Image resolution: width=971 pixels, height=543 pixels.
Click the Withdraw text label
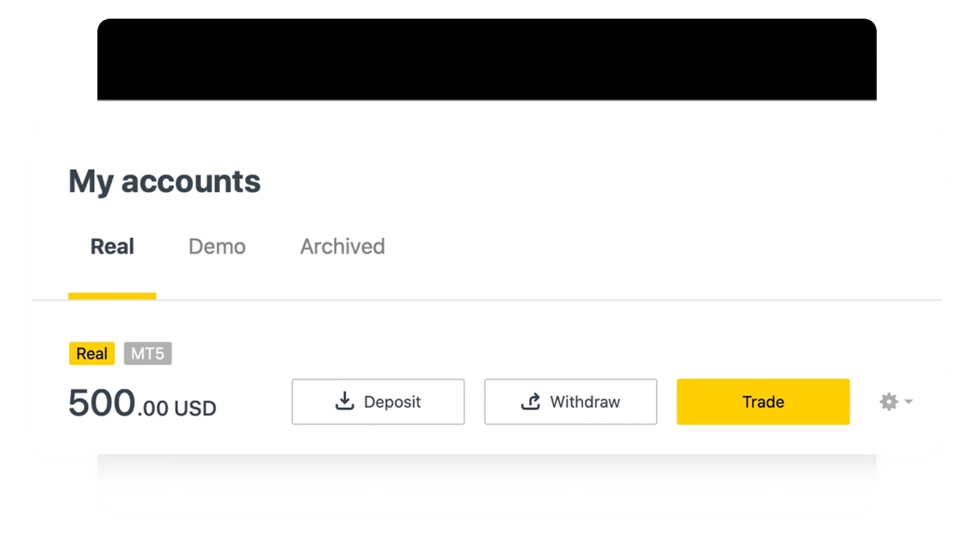pos(585,402)
